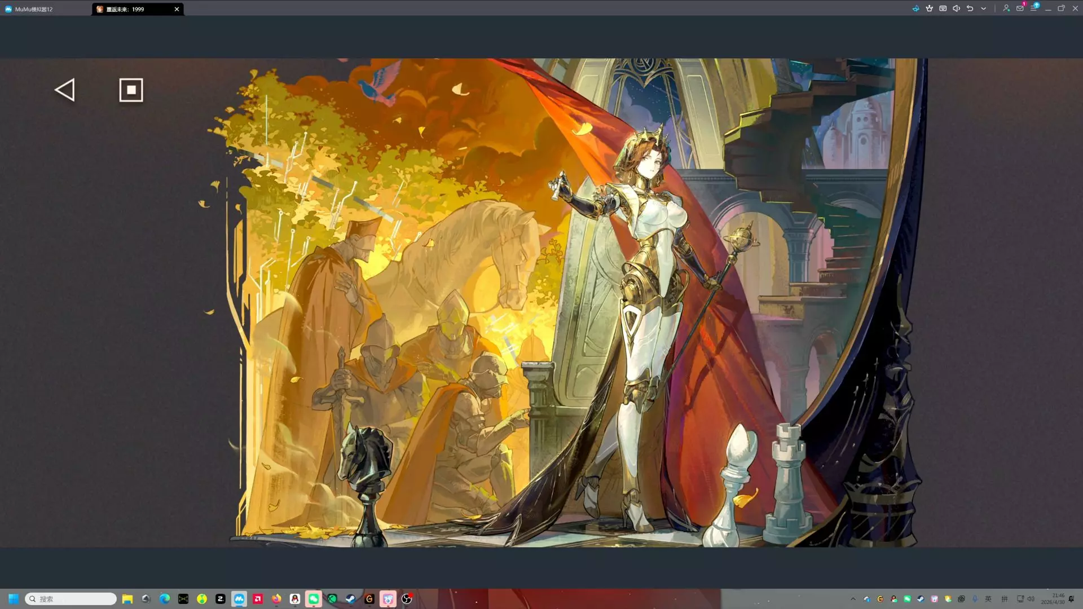Go back using the triangle back arrow

65,90
